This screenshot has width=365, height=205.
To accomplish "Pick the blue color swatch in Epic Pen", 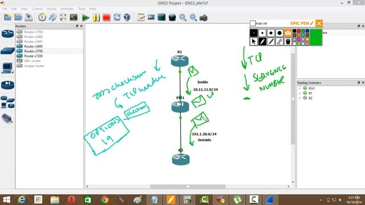I will [307, 31].
